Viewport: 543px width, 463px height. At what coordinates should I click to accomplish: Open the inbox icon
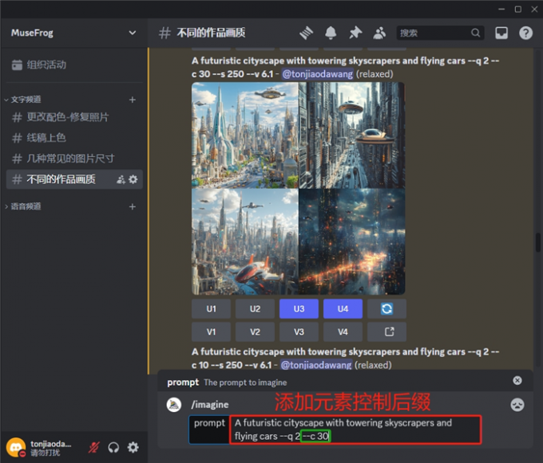(x=501, y=33)
